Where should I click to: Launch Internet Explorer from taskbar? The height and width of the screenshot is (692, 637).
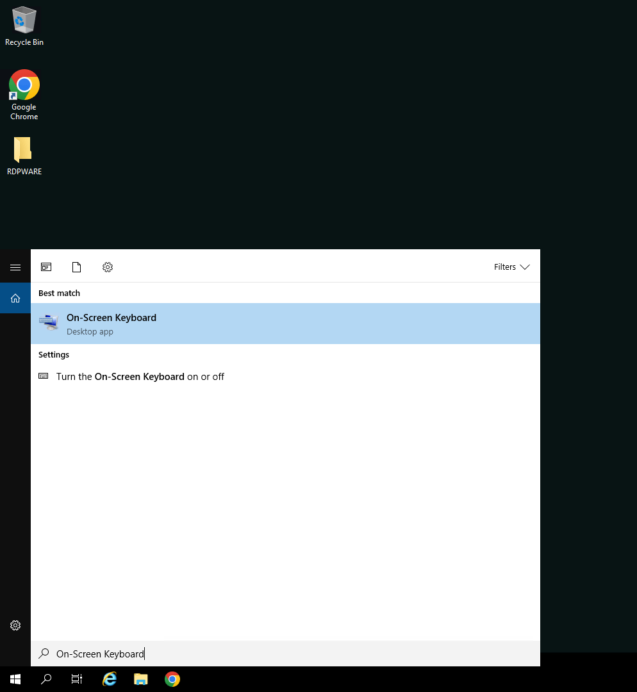coord(110,679)
